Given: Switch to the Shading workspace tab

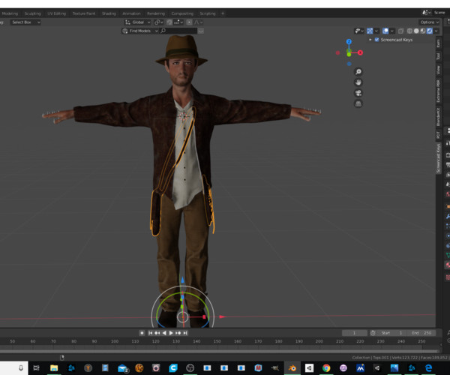Looking at the screenshot, I should click(x=109, y=13).
